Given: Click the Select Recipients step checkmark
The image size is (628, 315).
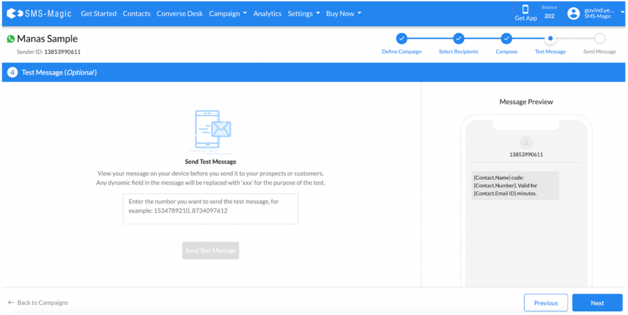Looking at the screenshot, I should click(458, 39).
